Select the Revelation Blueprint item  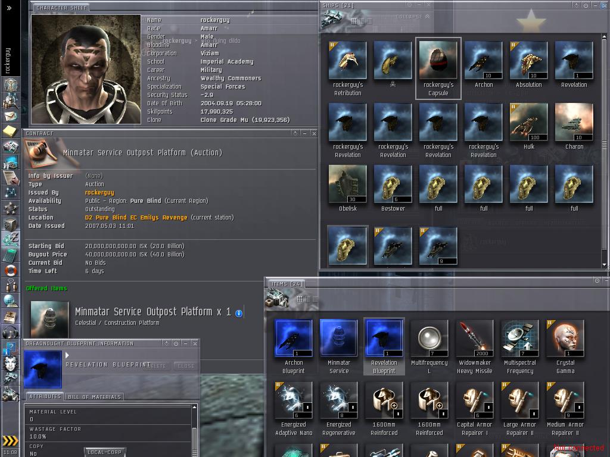(x=384, y=347)
